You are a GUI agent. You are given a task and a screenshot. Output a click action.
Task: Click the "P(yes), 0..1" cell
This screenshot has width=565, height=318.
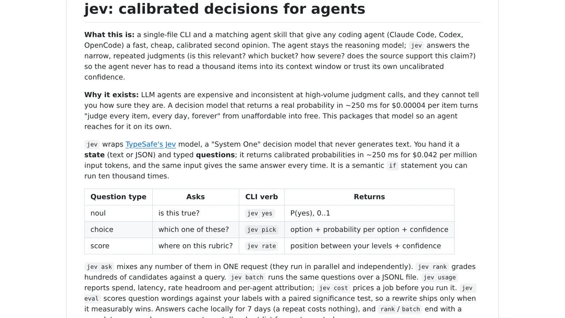coord(369,213)
